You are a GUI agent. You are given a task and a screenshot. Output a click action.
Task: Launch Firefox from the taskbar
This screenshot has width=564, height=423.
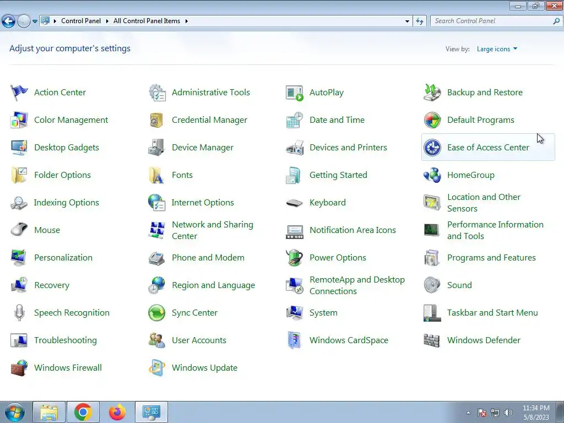click(x=117, y=412)
